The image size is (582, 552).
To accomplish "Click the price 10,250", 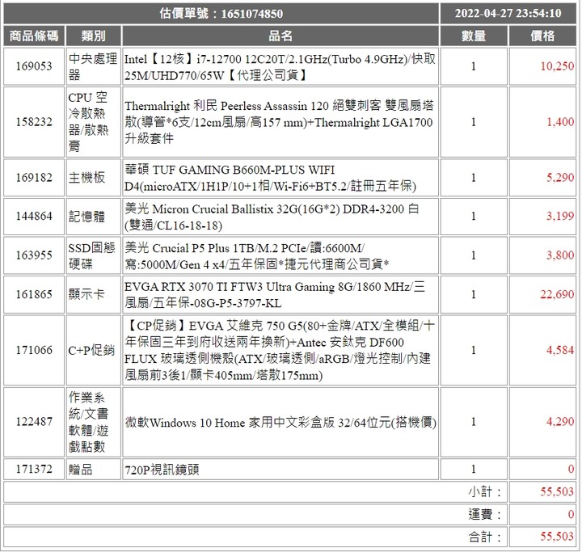I will coord(557,66).
